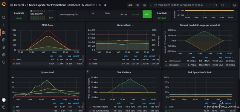The width and height of the screenshot is (240, 112).
Task: Click the Create plus icon in sidebar
Action: click(x=4, y=25)
